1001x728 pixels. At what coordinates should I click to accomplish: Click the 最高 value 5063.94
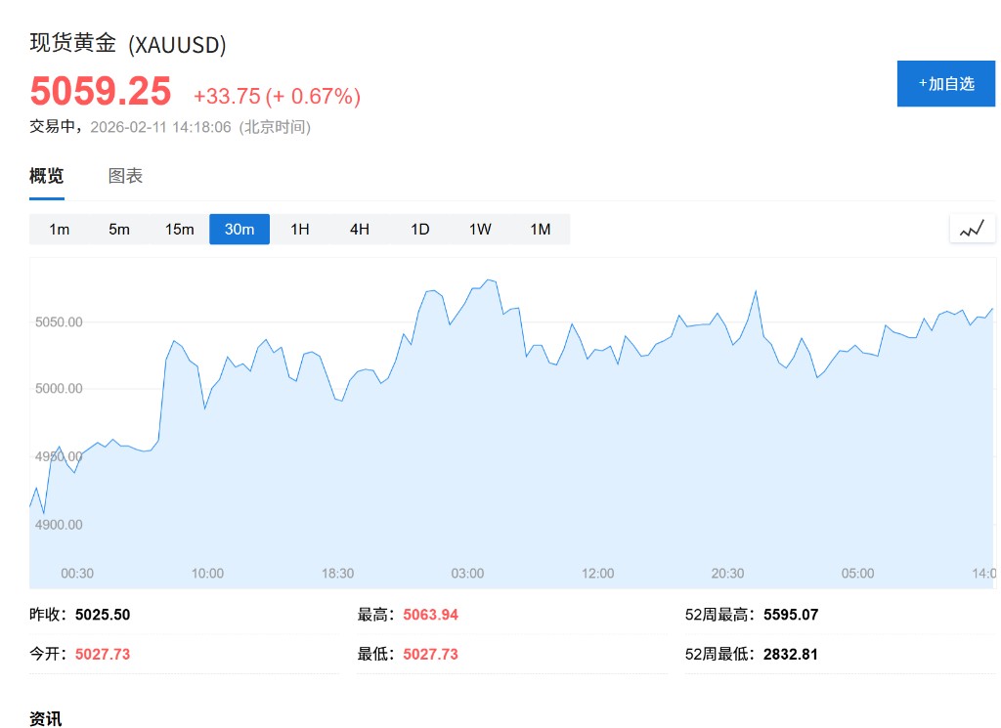coord(430,615)
